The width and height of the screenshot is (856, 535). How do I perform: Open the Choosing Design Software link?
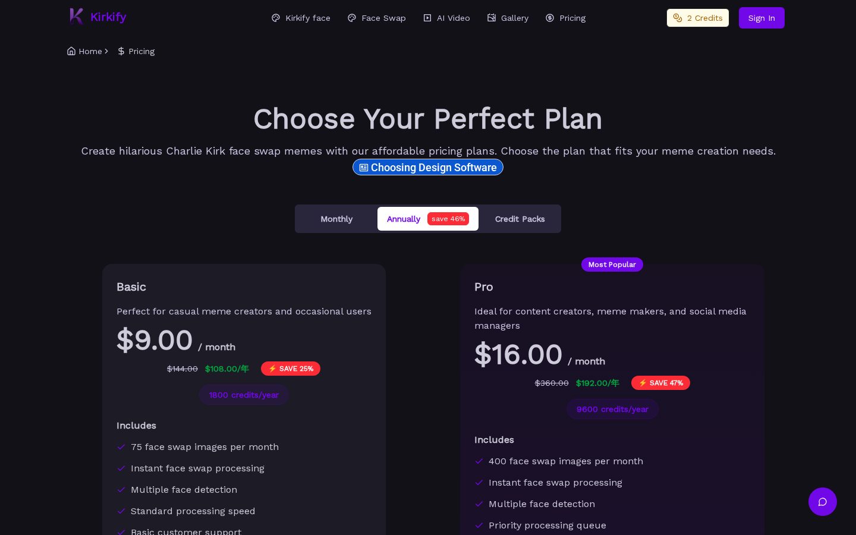click(x=428, y=168)
